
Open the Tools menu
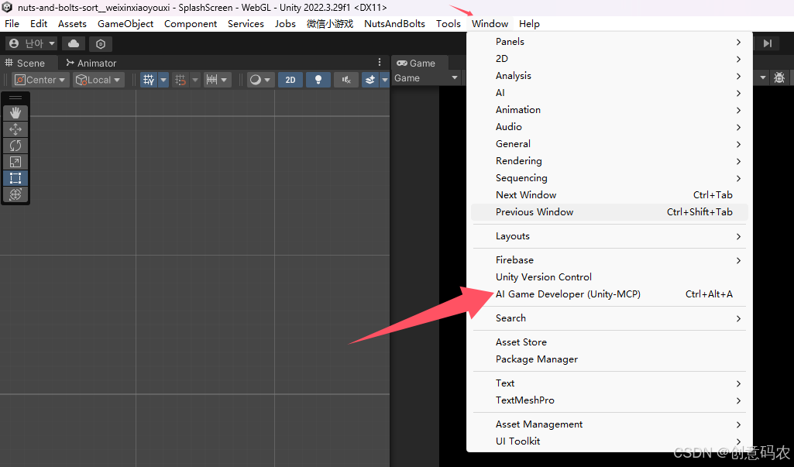coord(449,24)
